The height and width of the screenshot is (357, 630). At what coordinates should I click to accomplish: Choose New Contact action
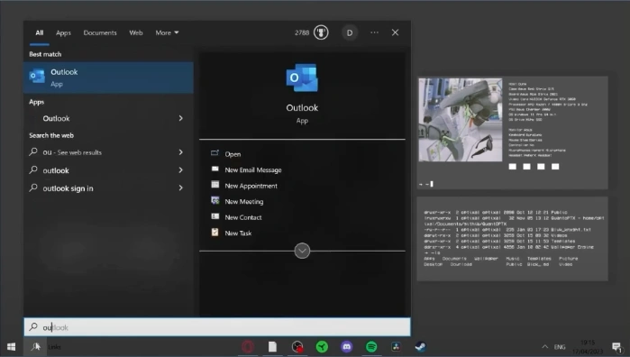point(243,217)
